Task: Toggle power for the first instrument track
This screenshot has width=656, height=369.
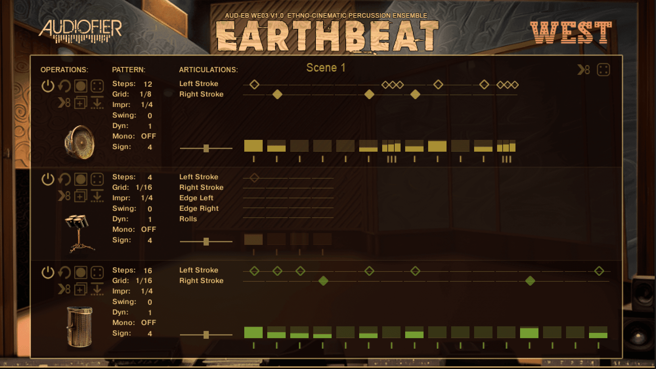Action: 48,86
